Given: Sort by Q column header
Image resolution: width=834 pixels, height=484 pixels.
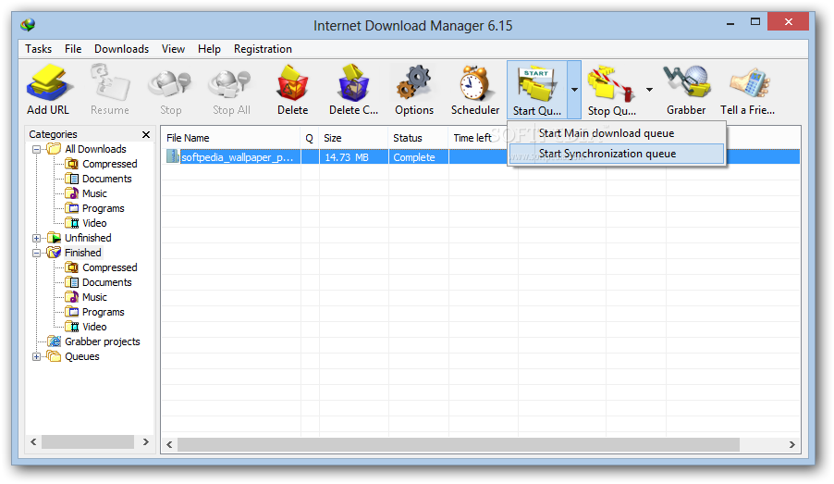Looking at the screenshot, I should coord(310,138).
